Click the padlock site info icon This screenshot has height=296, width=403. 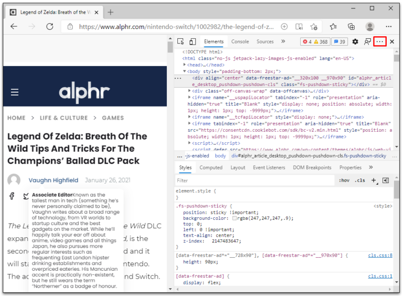point(70,26)
